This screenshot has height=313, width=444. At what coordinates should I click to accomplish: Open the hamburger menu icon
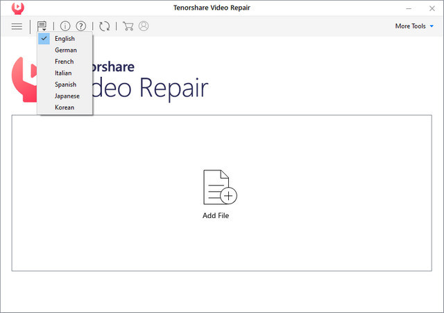tap(17, 26)
